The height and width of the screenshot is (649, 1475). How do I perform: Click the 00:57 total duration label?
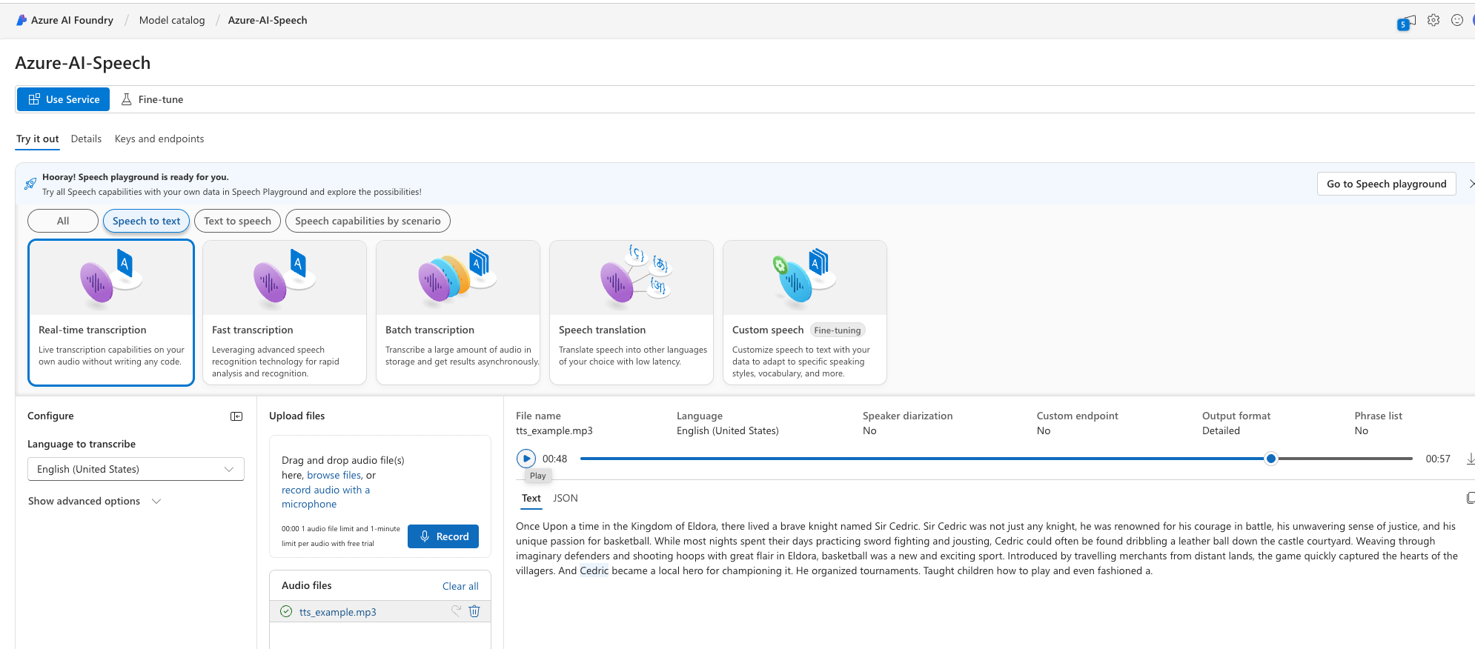(x=1438, y=459)
